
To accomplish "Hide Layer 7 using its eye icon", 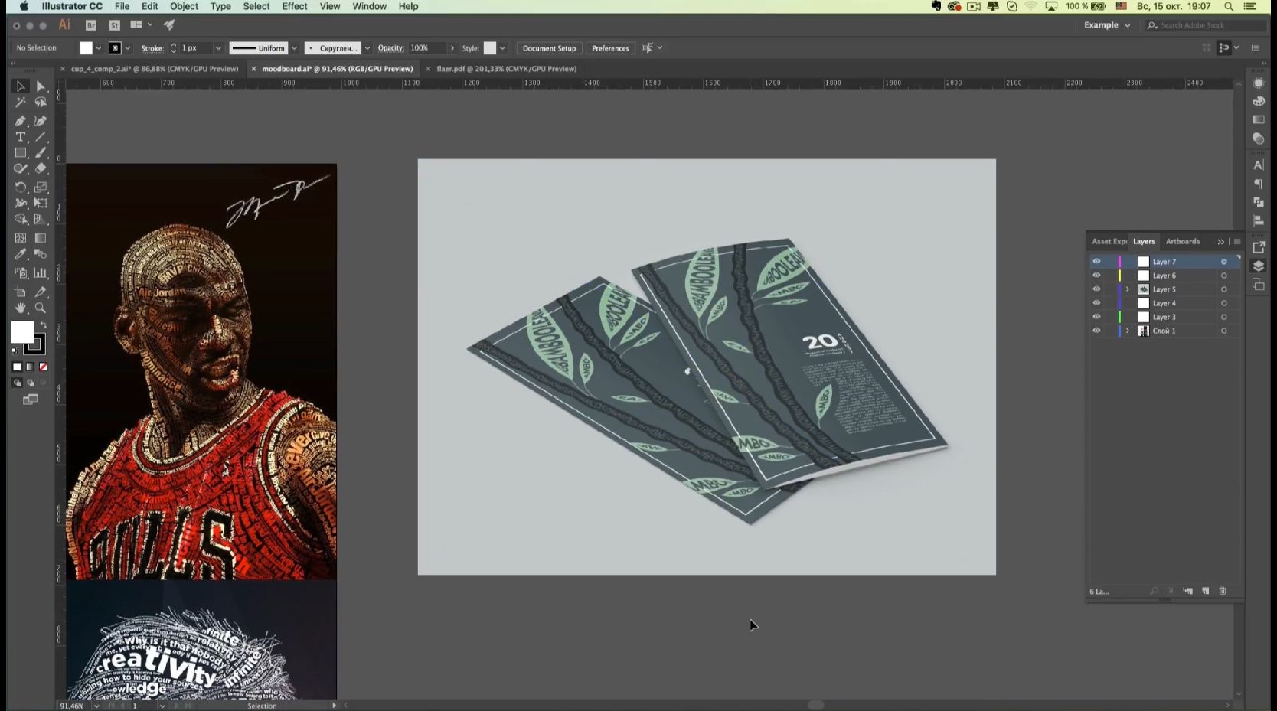I will pos(1096,262).
